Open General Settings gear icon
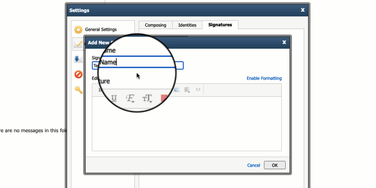This screenshot has height=188, width=376. [78, 29]
